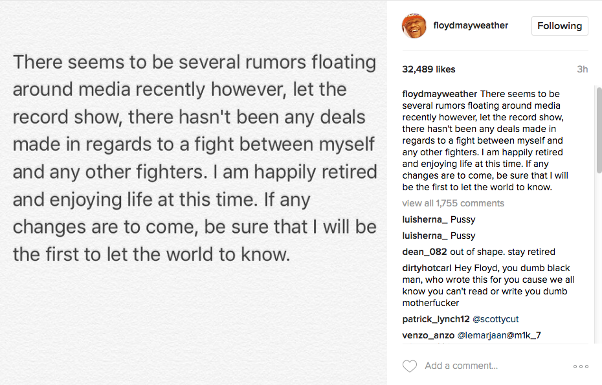Click the Add a comment field

492,366
